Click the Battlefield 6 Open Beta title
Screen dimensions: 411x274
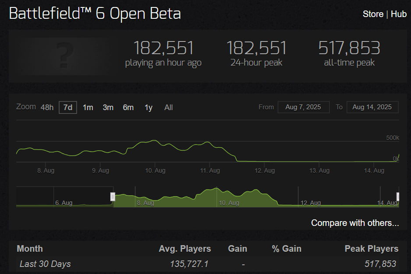pos(95,14)
